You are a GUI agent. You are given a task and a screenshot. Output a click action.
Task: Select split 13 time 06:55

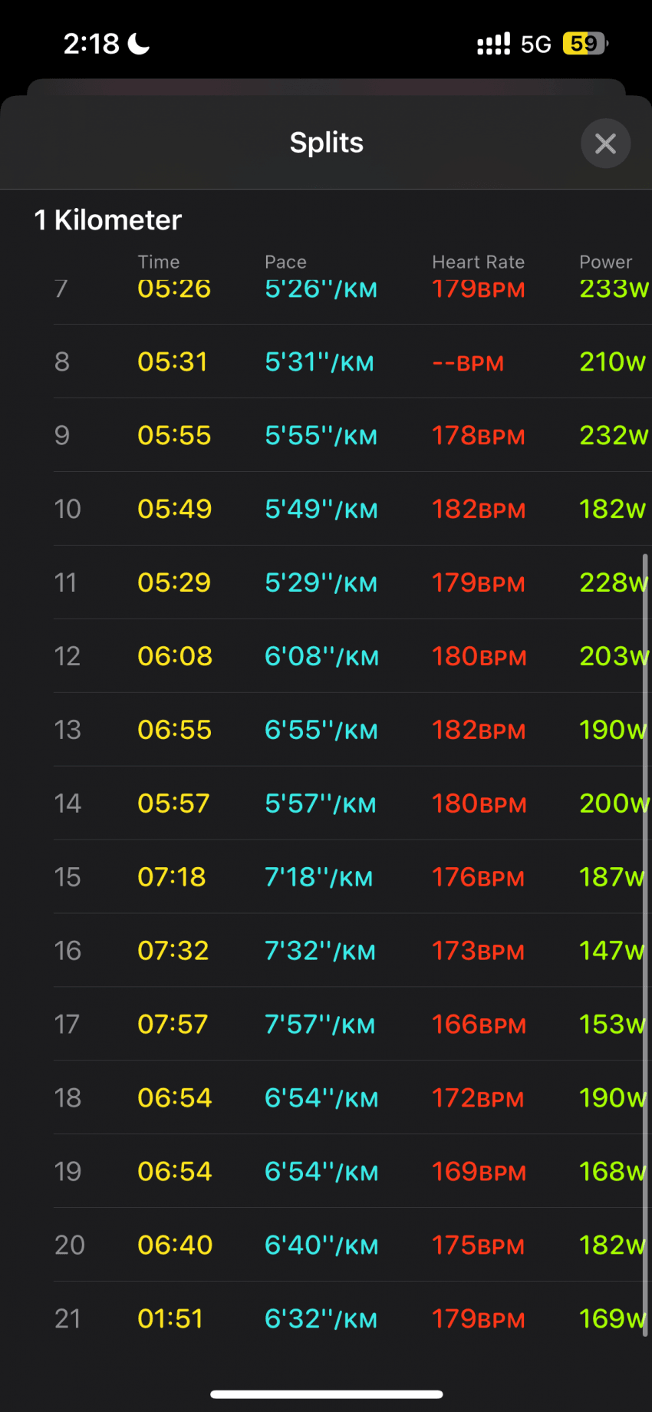point(174,730)
